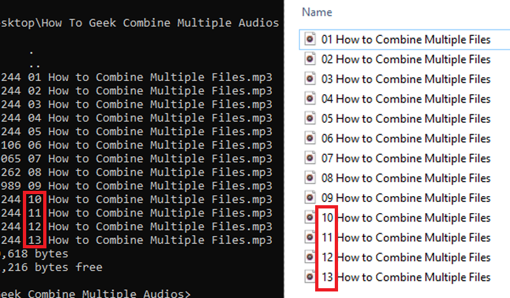Click the parent directory ".." entry in terminal
Screen dimensions: 510x298
click(32, 64)
